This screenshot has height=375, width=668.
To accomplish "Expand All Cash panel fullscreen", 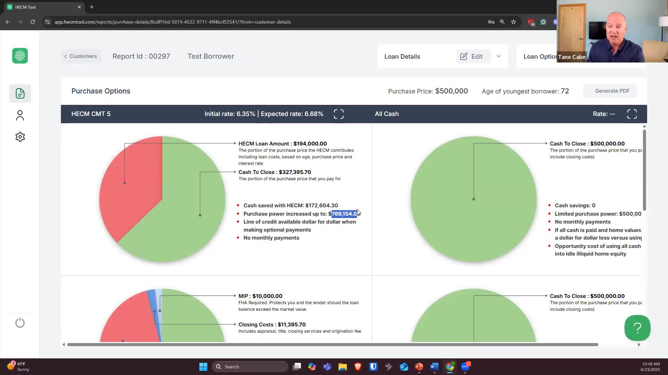I will point(632,114).
